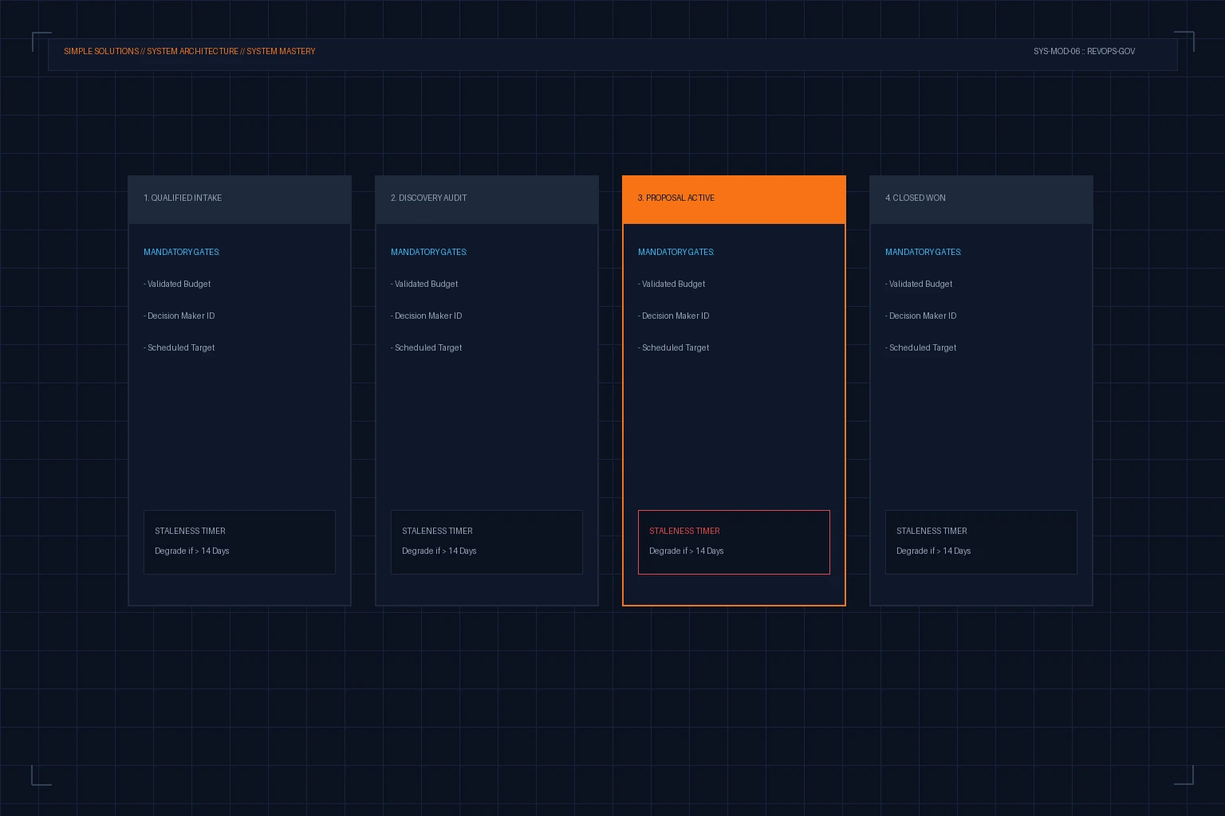The height and width of the screenshot is (816, 1225).
Task: Click Degrade if > 14 Days in Qualified Intake
Action: point(192,551)
